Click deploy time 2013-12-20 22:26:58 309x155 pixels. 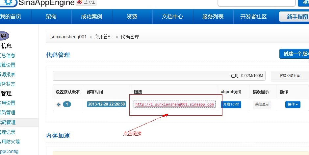point(106,104)
